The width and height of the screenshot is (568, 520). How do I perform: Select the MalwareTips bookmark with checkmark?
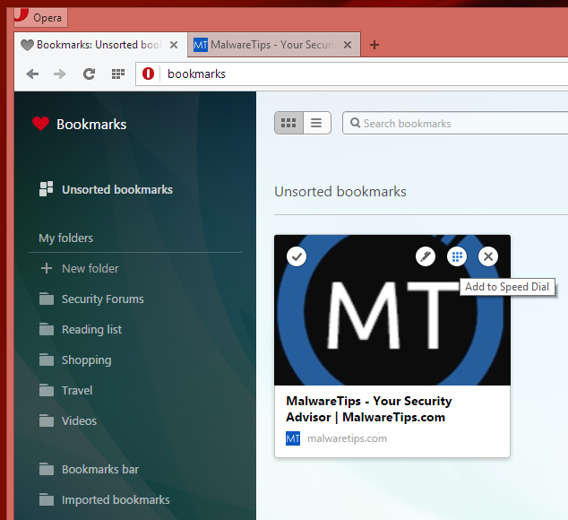[297, 256]
